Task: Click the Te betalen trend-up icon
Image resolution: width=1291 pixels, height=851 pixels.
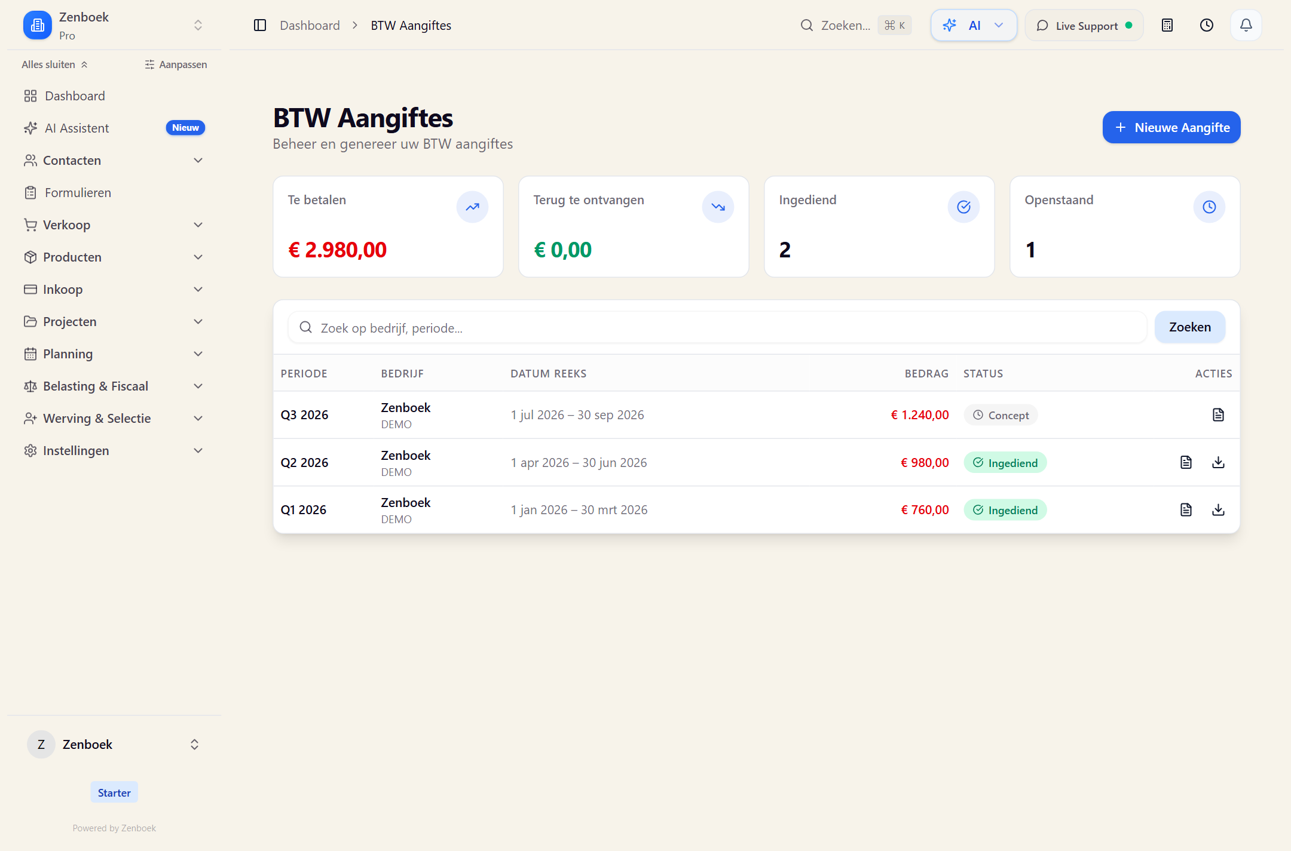Action: click(472, 207)
